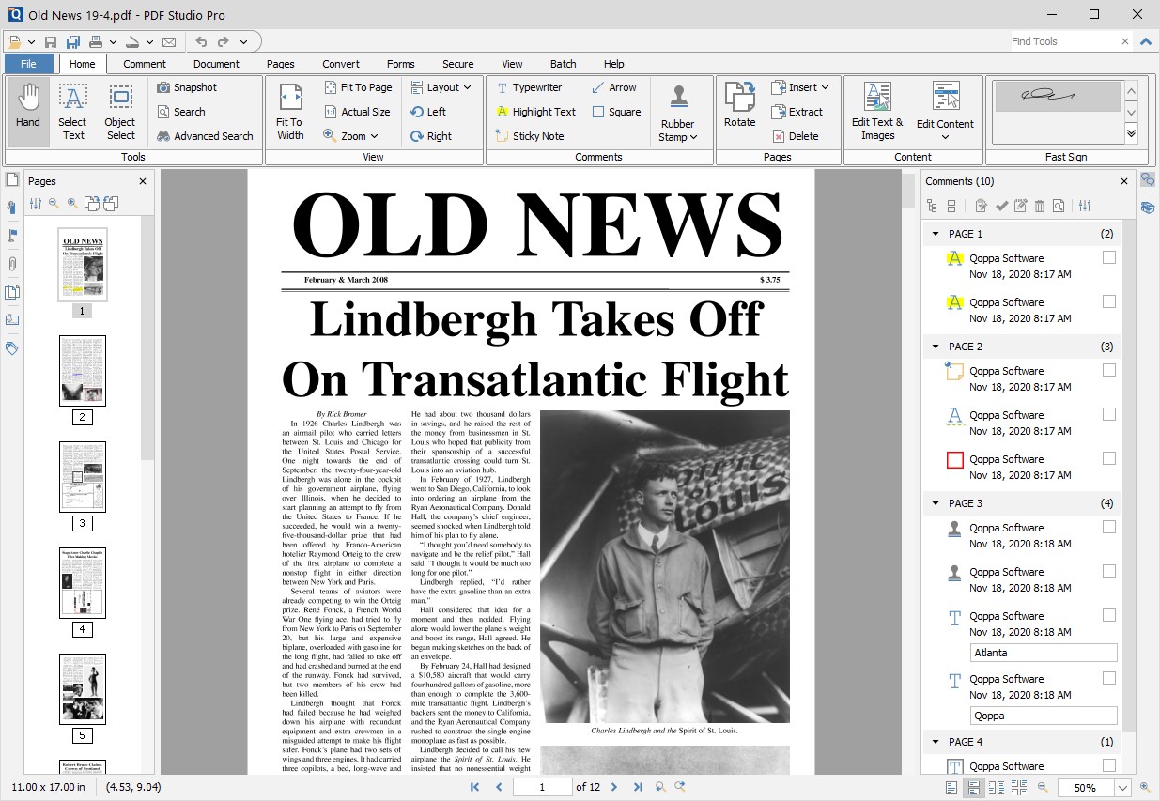1160x801 pixels.
Task: Open the 50% zoom level dropdown
Action: tap(1122, 788)
